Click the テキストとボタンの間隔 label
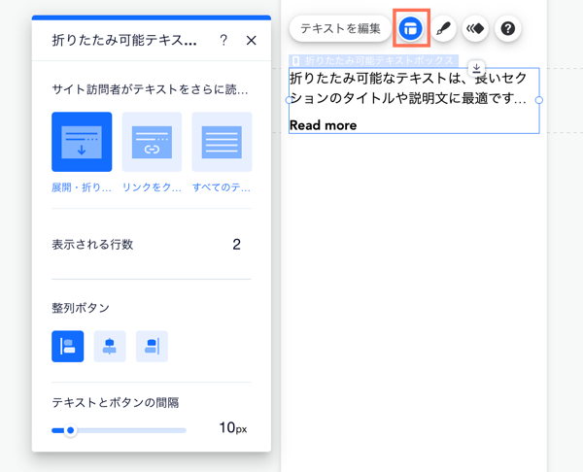 (x=116, y=402)
